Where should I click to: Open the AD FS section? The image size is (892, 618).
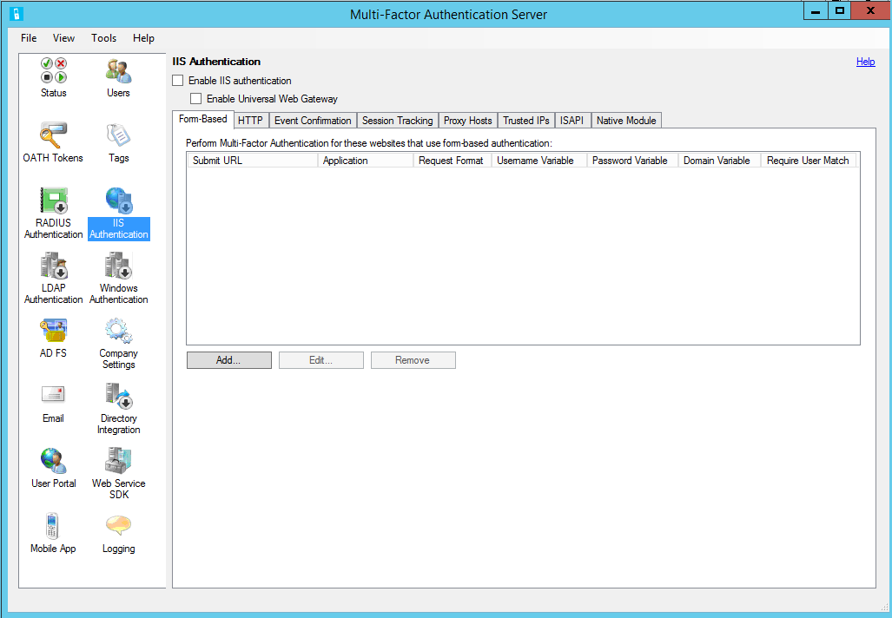[x=54, y=339]
